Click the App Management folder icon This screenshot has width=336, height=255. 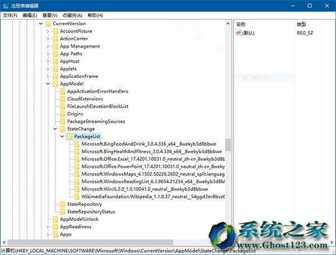[55, 47]
